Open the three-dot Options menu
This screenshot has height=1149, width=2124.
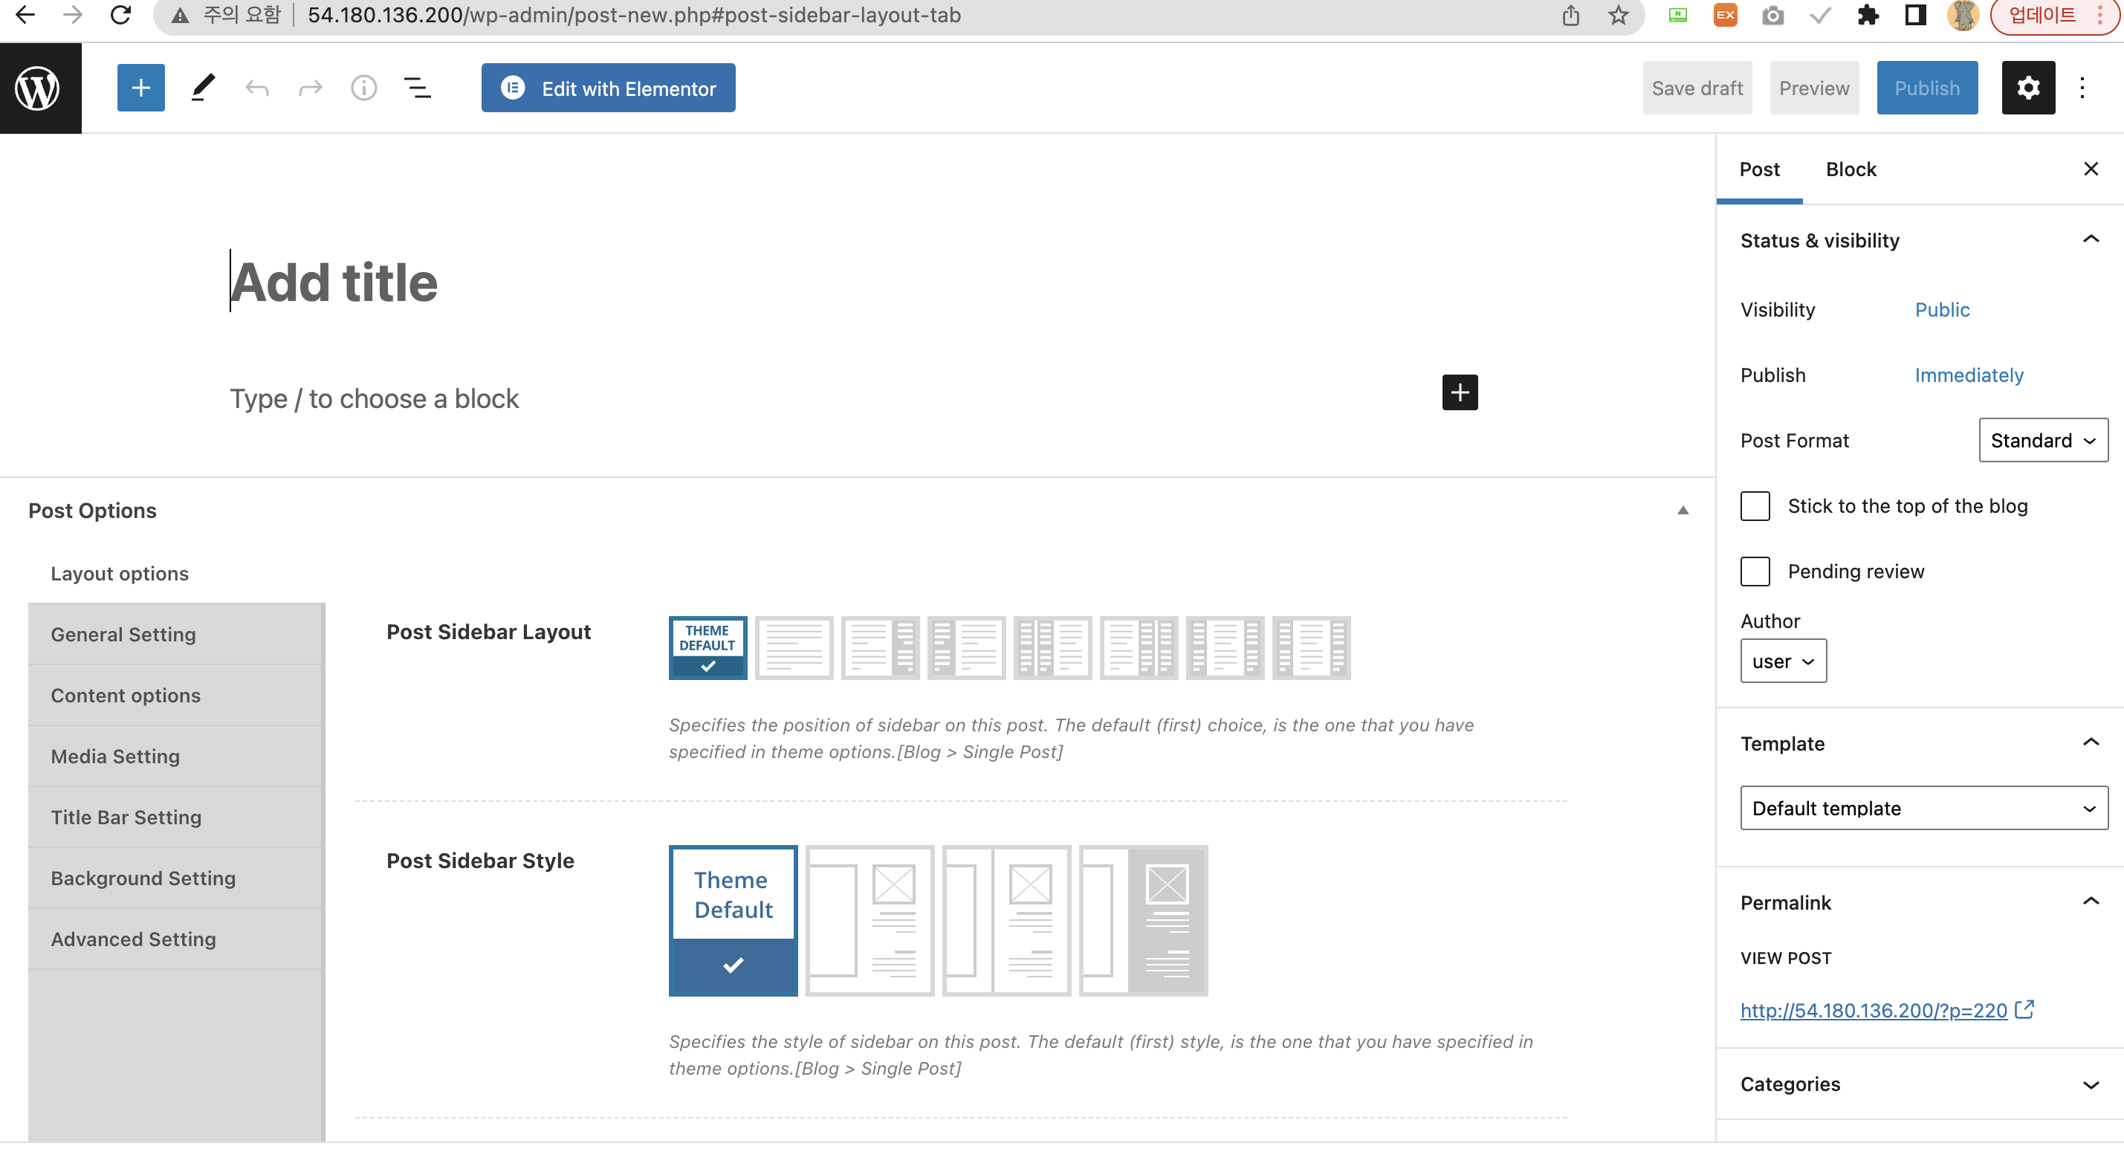(2082, 88)
